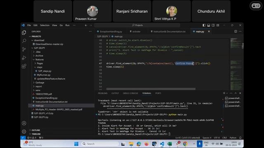Switch to the Ports panel tab
The height and width of the screenshot is (148, 264).
click(x=158, y=93)
